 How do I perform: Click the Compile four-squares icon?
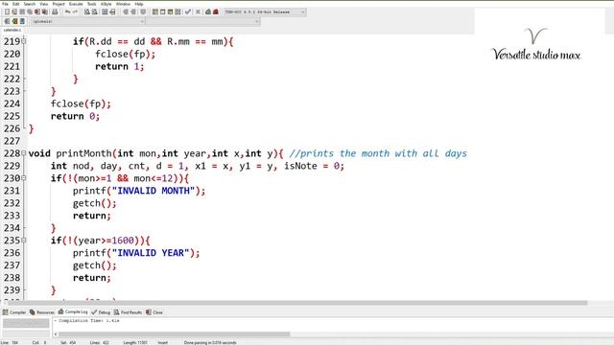click(155, 11)
